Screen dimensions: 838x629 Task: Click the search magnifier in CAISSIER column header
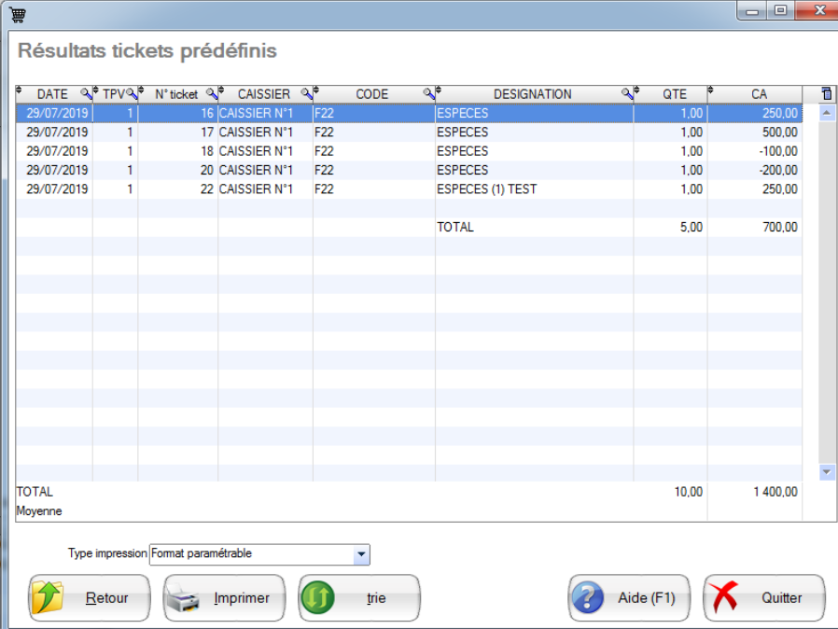pyautogui.click(x=306, y=94)
